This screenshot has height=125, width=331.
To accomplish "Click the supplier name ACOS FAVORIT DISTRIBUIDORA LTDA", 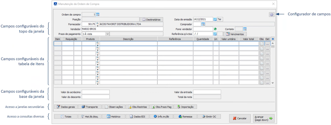I will tap(121, 24).
